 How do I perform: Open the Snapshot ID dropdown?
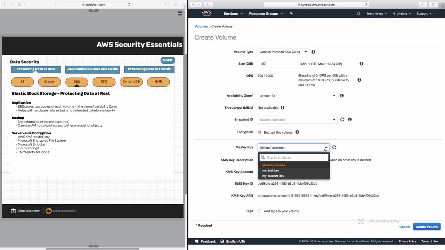pyautogui.click(x=297, y=120)
